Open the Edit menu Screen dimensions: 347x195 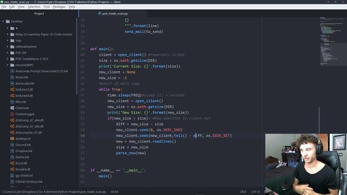point(12,7)
